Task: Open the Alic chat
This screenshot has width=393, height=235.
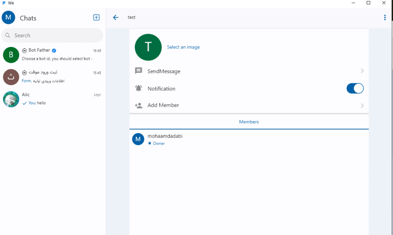Action: [x=52, y=99]
